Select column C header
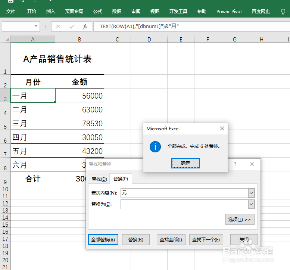The image size is (290, 270). point(118,39)
